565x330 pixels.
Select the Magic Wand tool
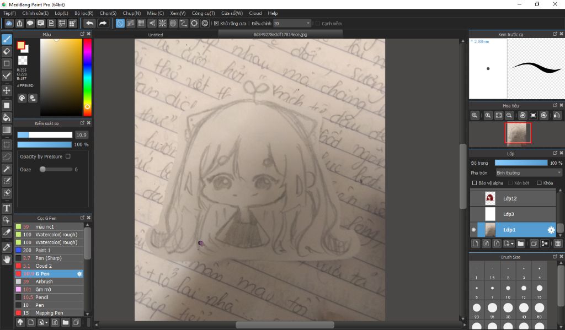pyautogui.click(x=7, y=169)
